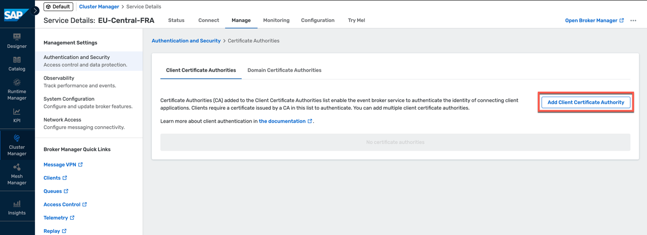Open Message VPN quick link
The height and width of the screenshot is (235, 647).
click(60, 165)
